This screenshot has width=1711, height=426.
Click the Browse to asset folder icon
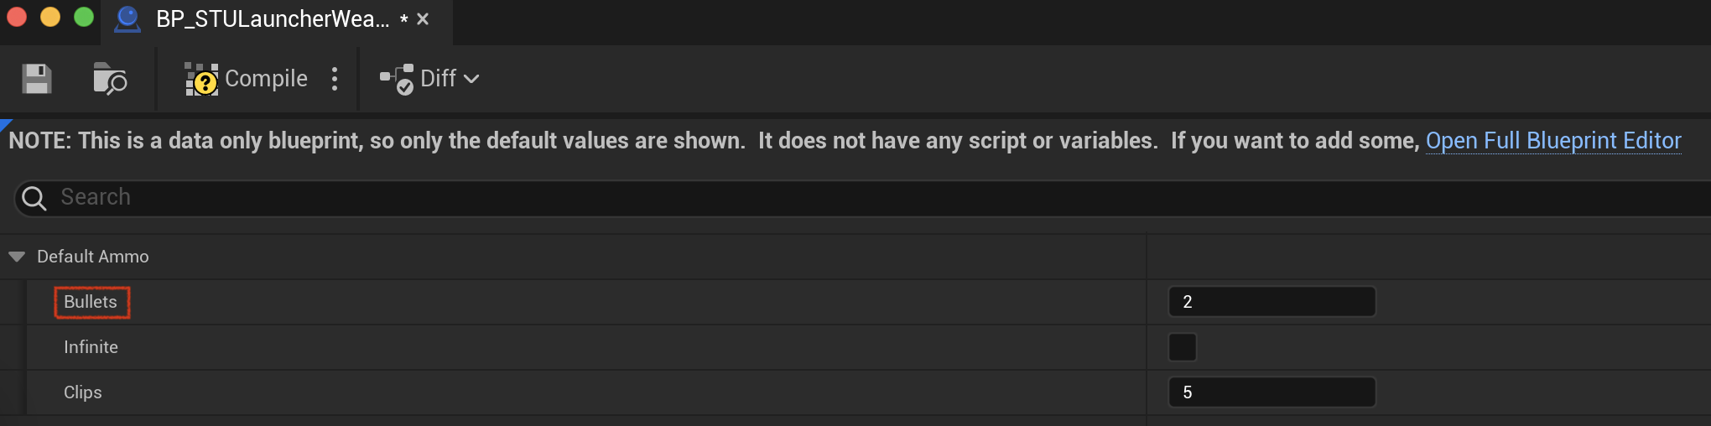coord(110,79)
